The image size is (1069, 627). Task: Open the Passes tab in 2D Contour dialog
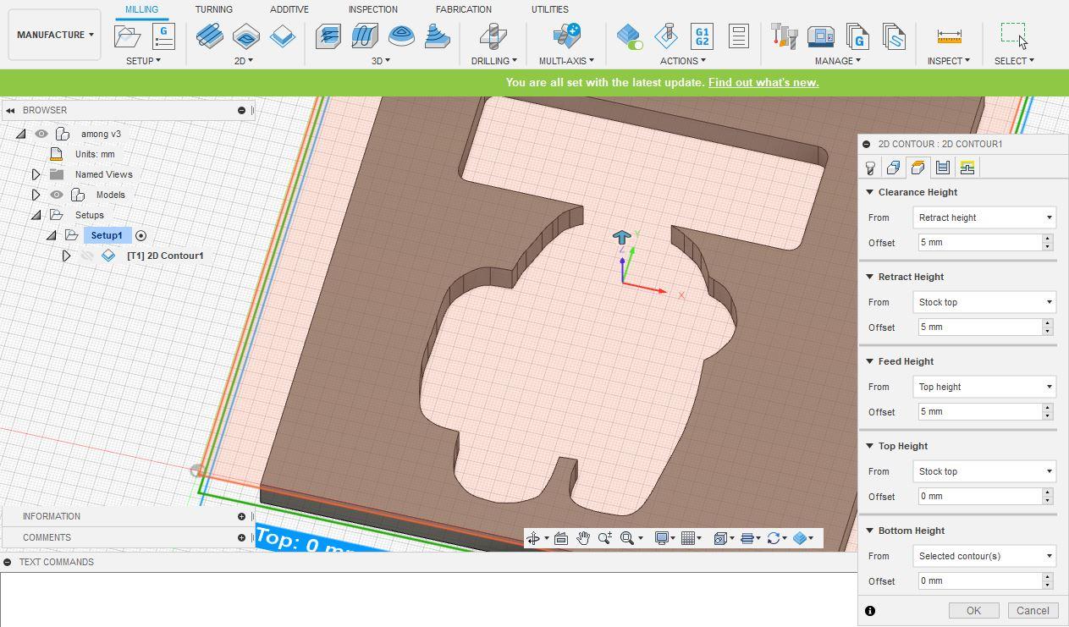[x=942, y=168]
